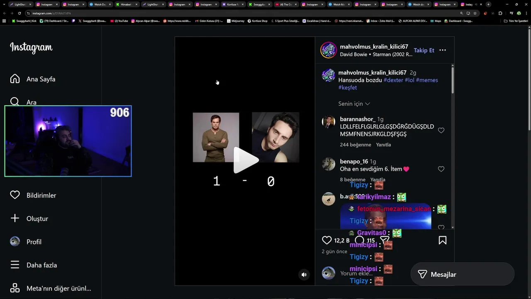Open the tab search chevron before the tabs

(4, 4)
